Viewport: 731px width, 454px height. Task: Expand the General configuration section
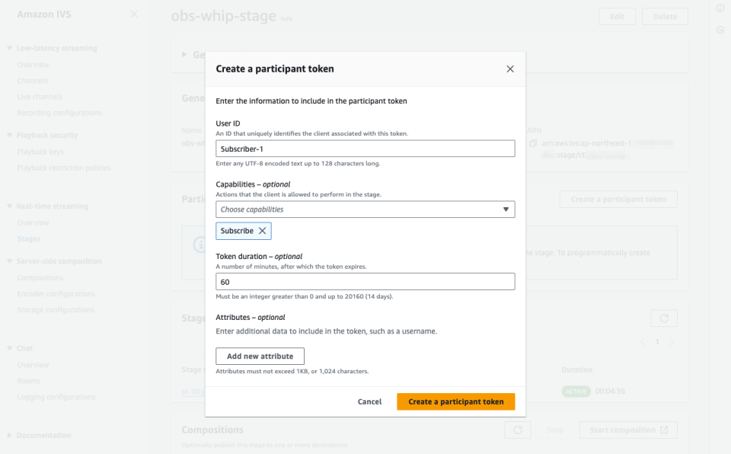[184, 54]
